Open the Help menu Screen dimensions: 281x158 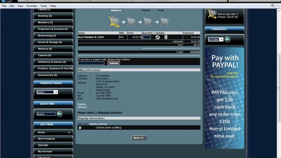click(53, 6)
